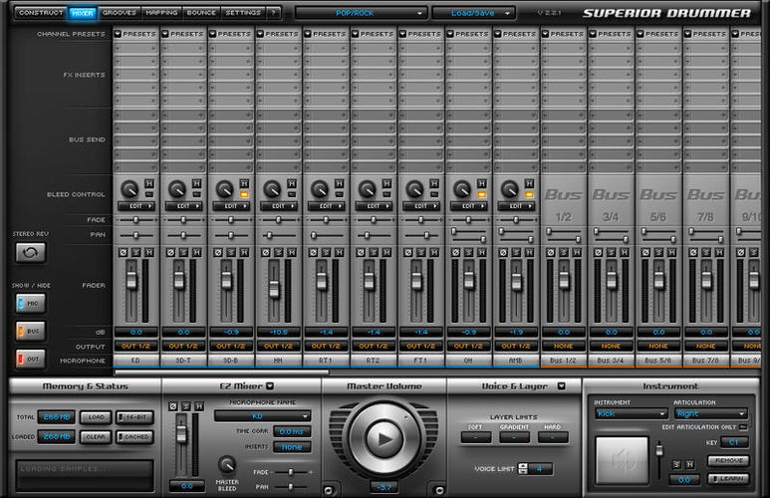Mute the OH channel strip
Screen dimensions: 770x498
482,252
